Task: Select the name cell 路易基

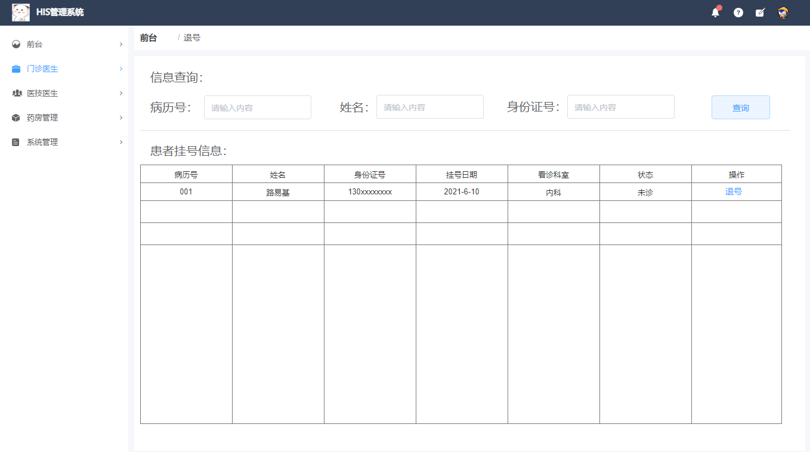Action: tap(278, 192)
